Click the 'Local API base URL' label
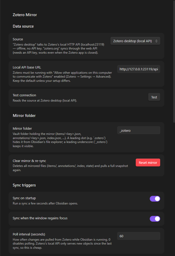The width and height of the screenshot is (175, 256). tap(27, 67)
